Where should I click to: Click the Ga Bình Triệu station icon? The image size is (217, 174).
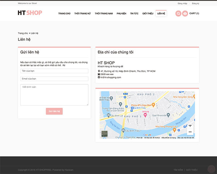click(132, 108)
